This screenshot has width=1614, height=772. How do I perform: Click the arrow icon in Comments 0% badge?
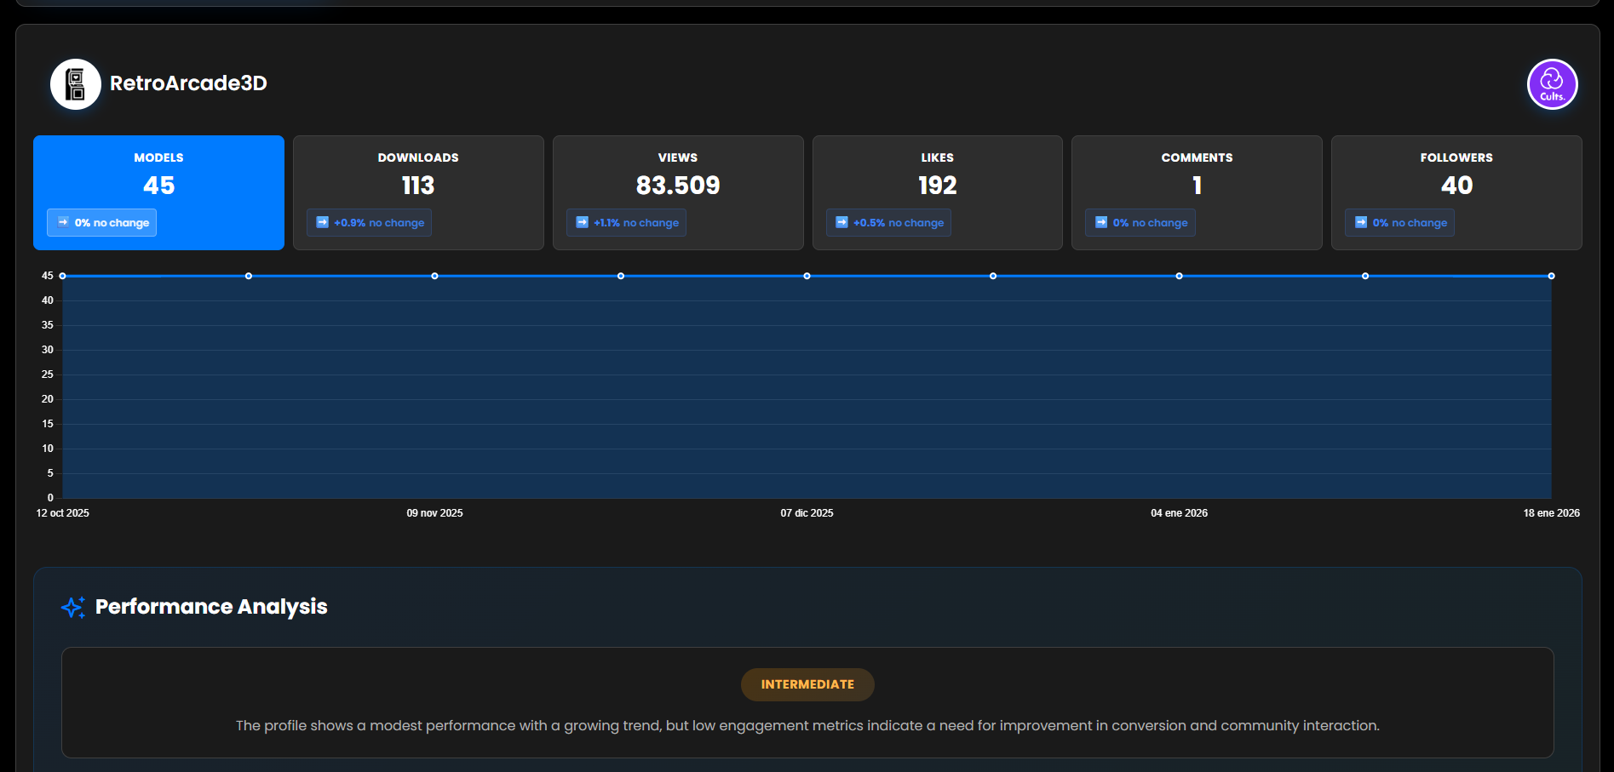[x=1100, y=222]
